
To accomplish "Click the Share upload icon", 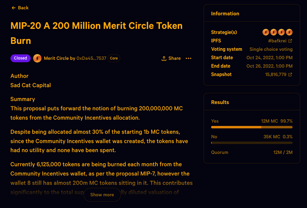I will tap(164, 58).
